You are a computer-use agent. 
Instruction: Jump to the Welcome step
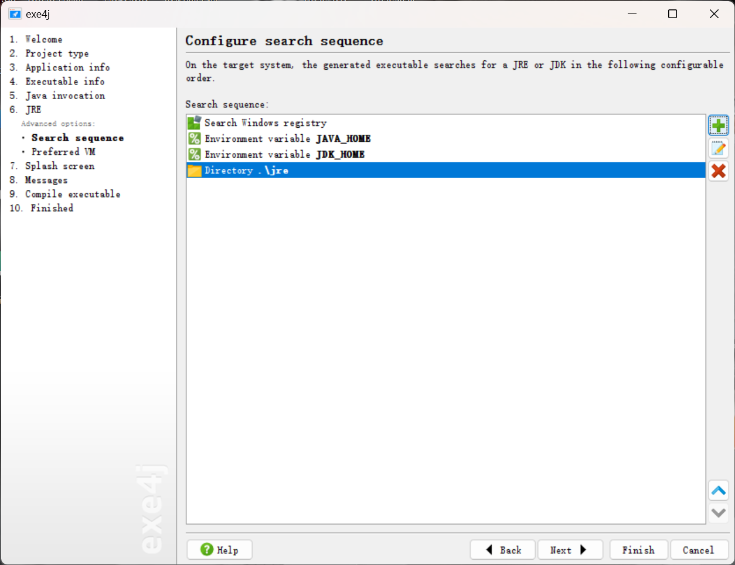(43, 39)
